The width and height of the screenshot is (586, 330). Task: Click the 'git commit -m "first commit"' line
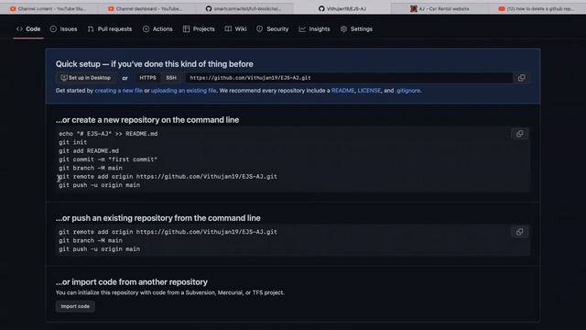pyautogui.click(x=108, y=159)
